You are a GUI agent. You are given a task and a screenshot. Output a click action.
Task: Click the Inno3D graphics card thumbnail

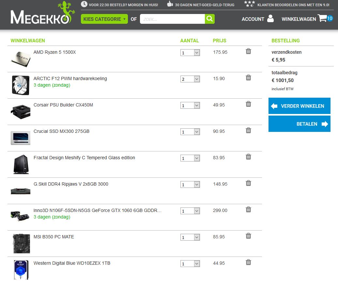20,216
